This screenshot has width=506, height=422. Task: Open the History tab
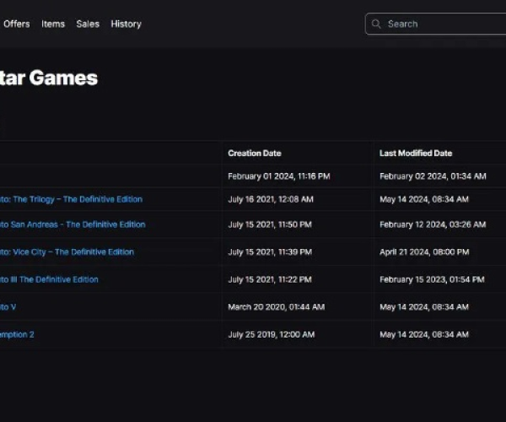point(126,24)
